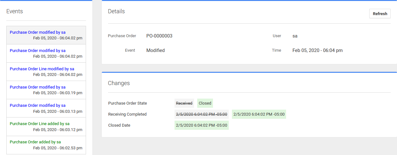Image resolution: width=397 pixels, height=155 pixels.
Task: Click the Refresh button
Action: 380,14
